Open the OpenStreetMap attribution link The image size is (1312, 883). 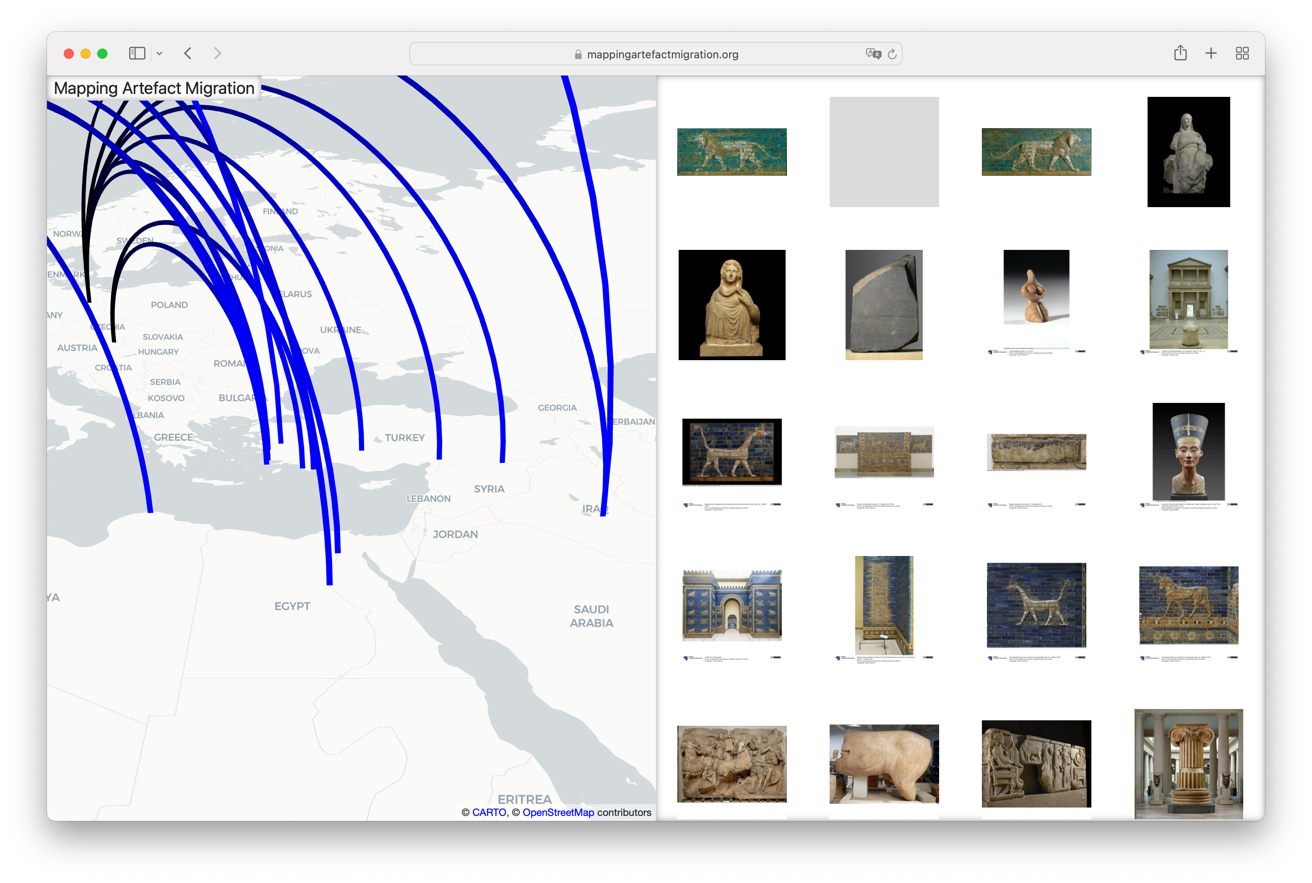click(558, 812)
